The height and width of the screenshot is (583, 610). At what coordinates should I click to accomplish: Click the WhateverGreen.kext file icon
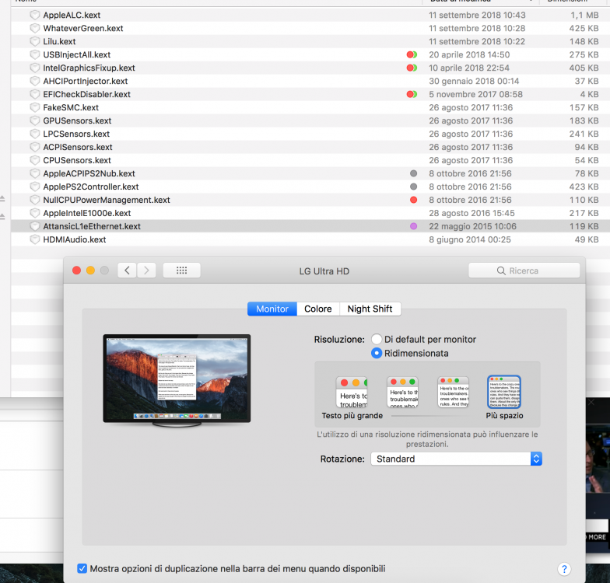click(x=35, y=28)
